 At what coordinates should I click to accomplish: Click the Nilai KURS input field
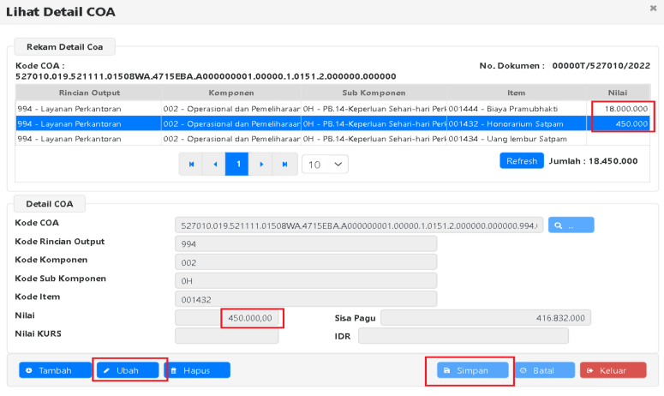(x=227, y=335)
